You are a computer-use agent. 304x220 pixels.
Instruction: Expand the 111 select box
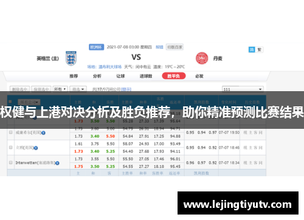[x=243, y=89]
